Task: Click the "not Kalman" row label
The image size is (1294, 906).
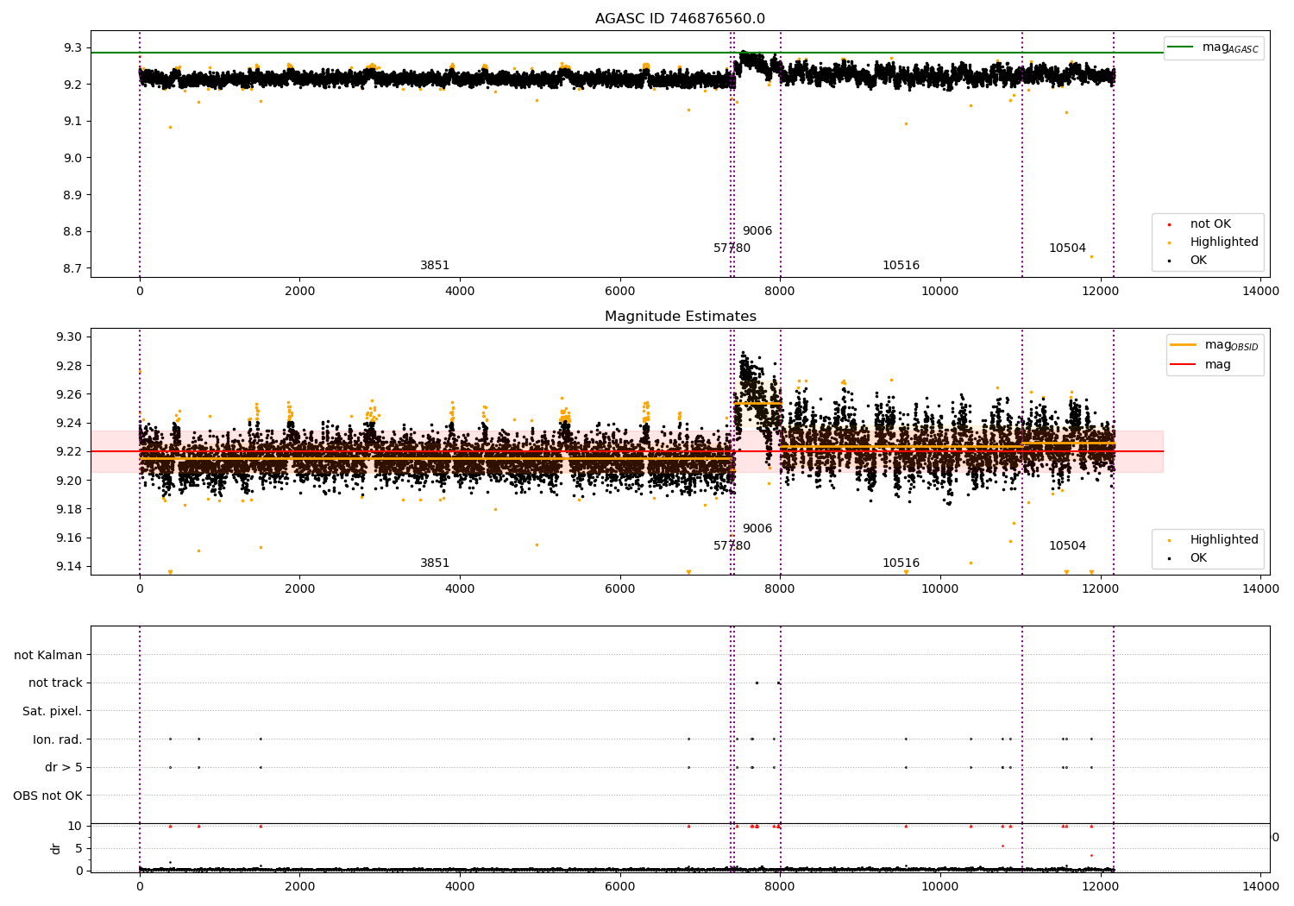Action: pyautogui.click(x=48, y=655)
